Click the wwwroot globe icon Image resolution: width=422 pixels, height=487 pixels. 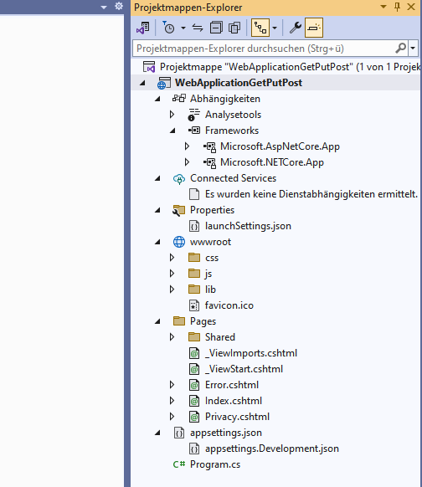tap(179, 242)
